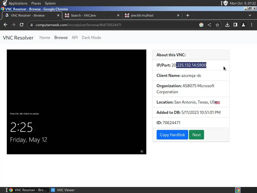Switch to VNC Viewer taskbar item
Screen dimensions: 257x193
pyautogui.click(x=63, y=190)
